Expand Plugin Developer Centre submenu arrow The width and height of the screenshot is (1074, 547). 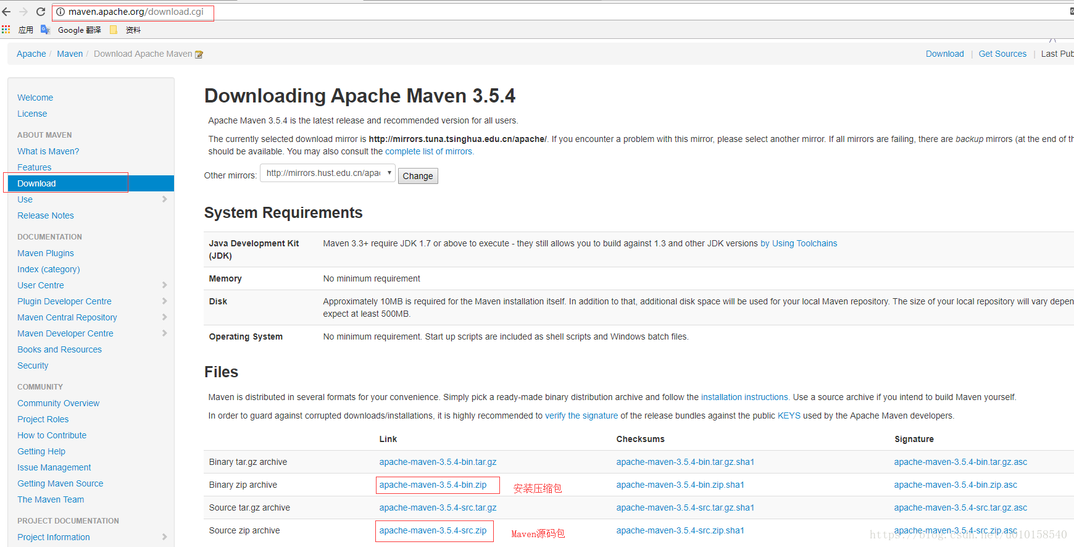click(x=164, y=301)
